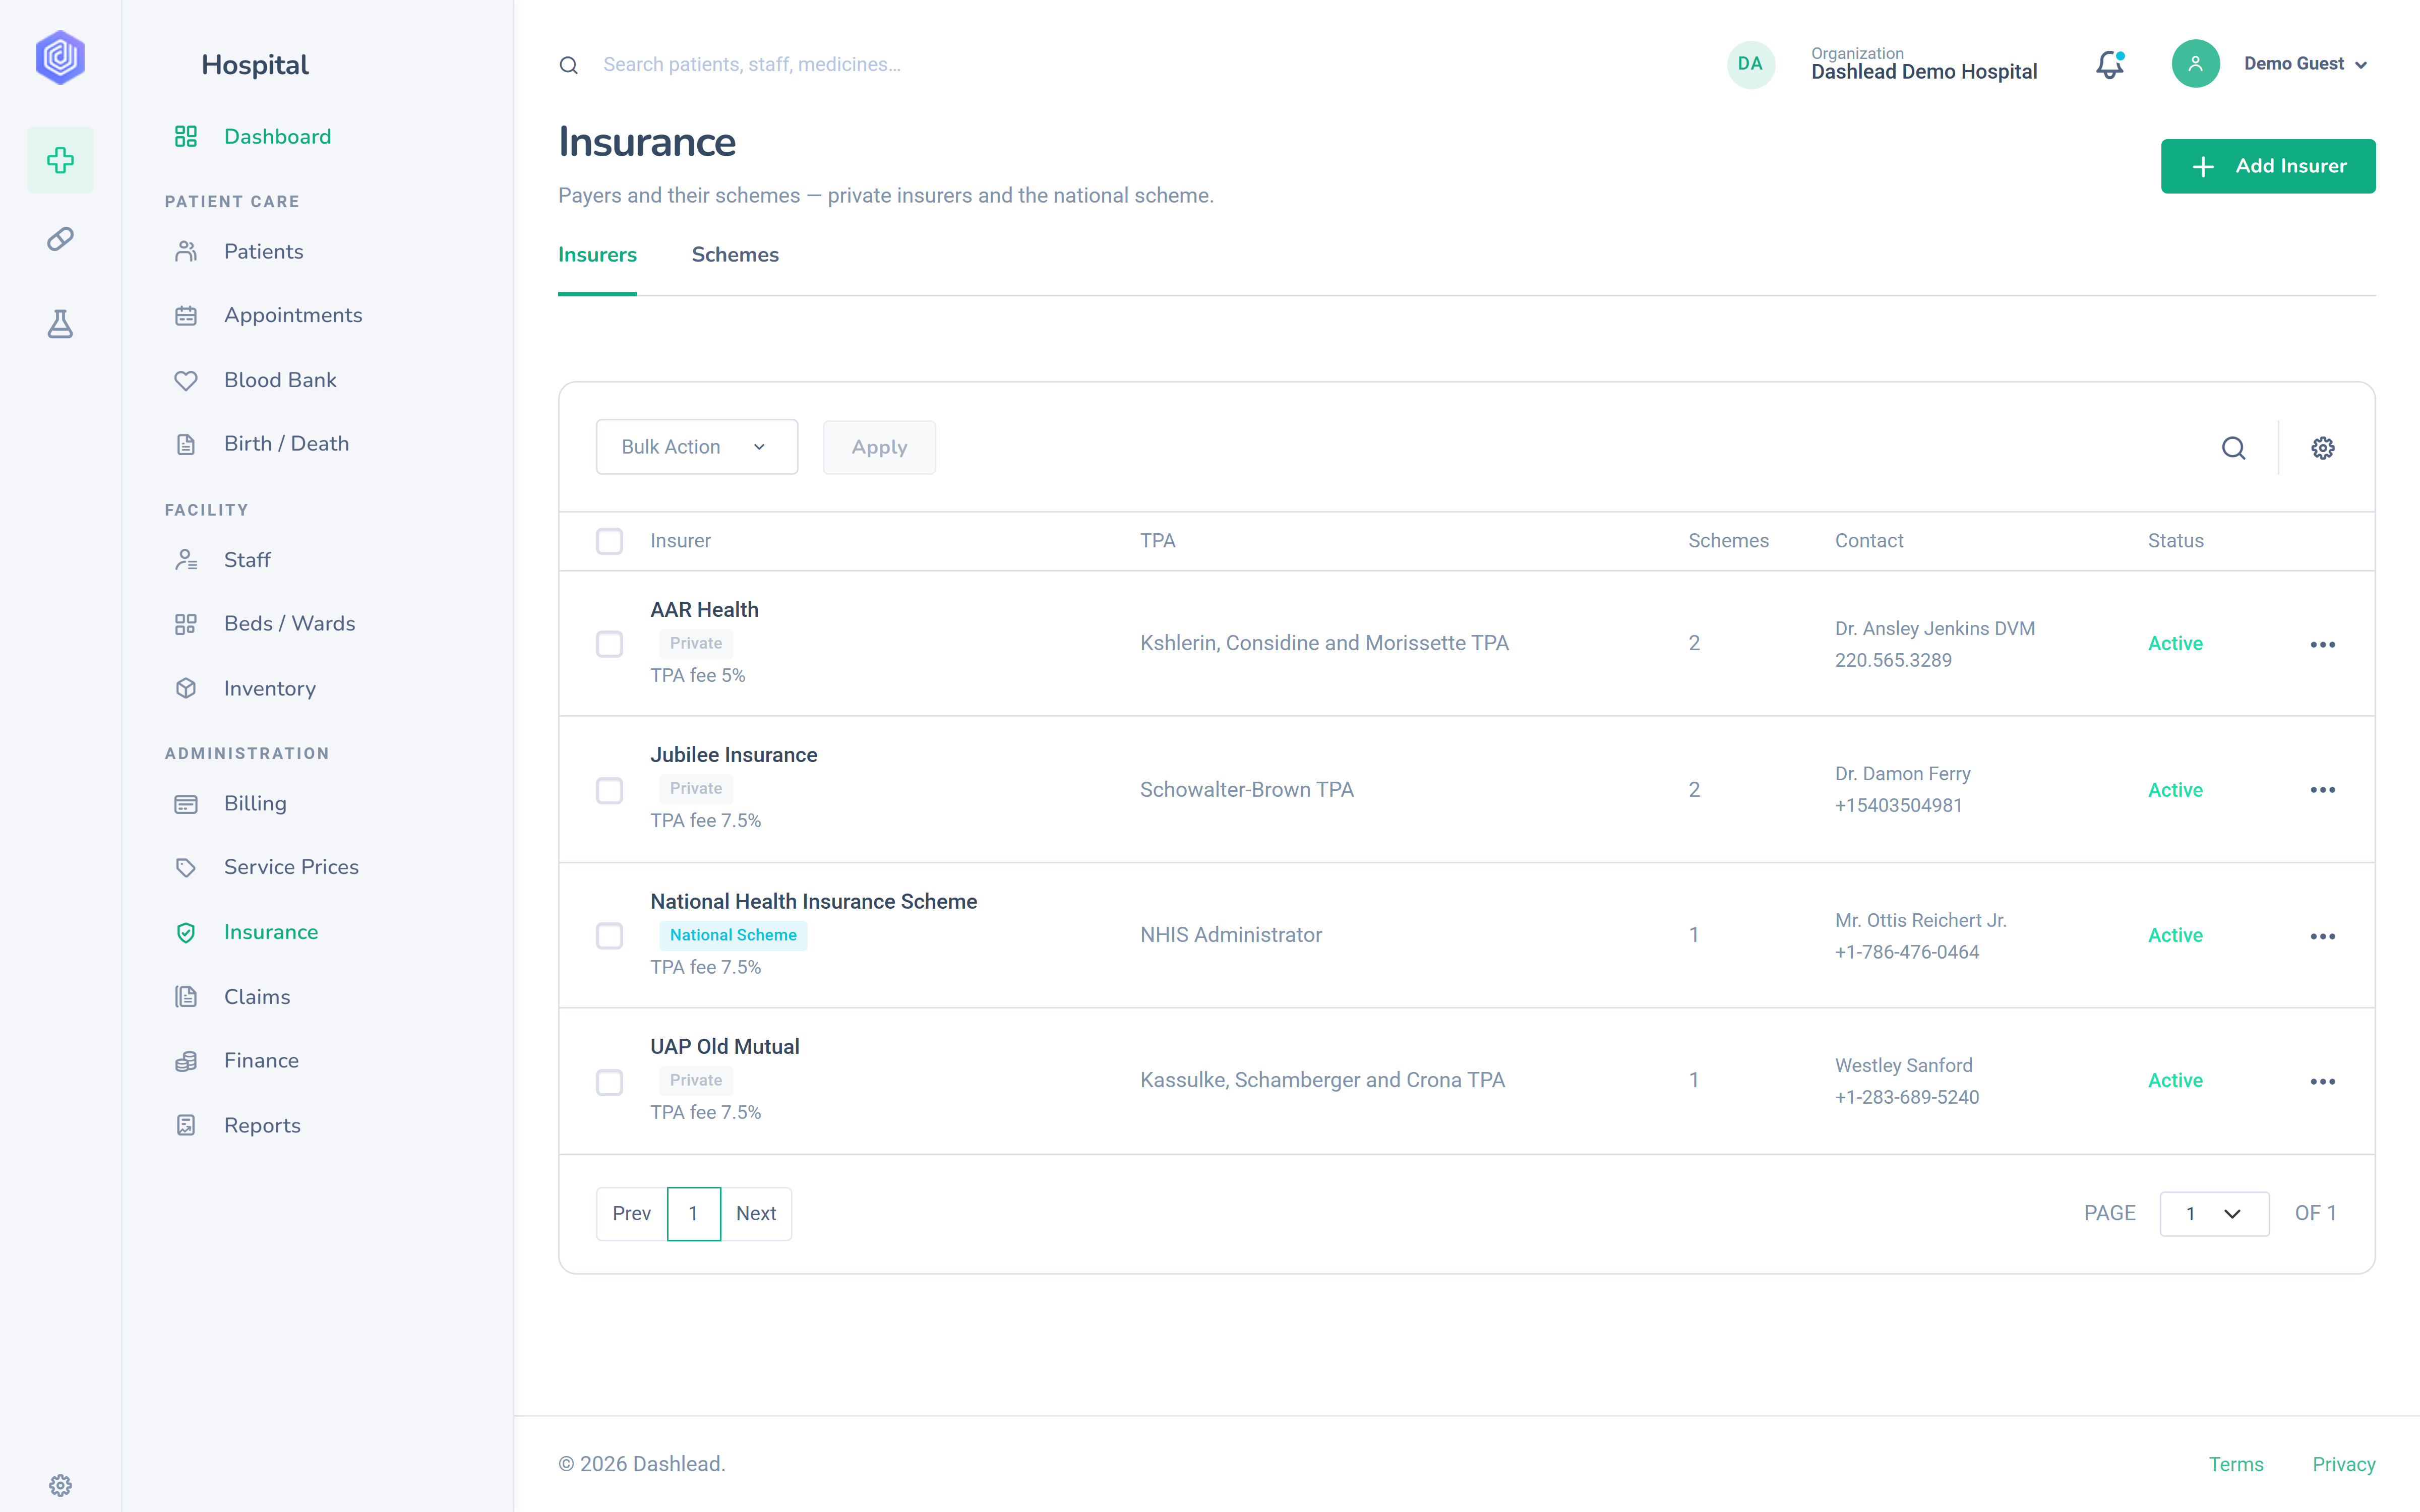Open Patients in the sidebar
The height and width of the screenshot is (1512, 2420).
(263, 251)
